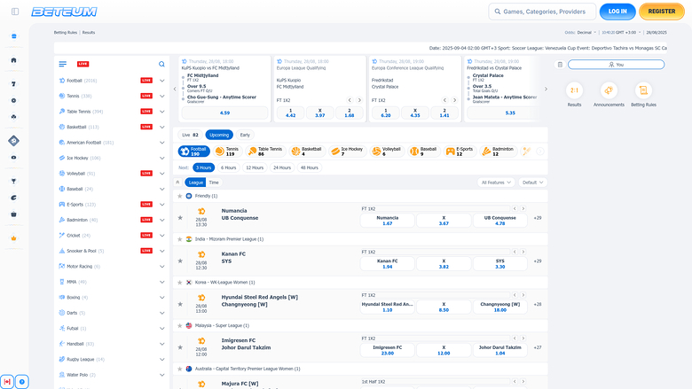Viewport: 692px width, 389px height.
Task: Expand the Tennis sport category
Action: 161,95
